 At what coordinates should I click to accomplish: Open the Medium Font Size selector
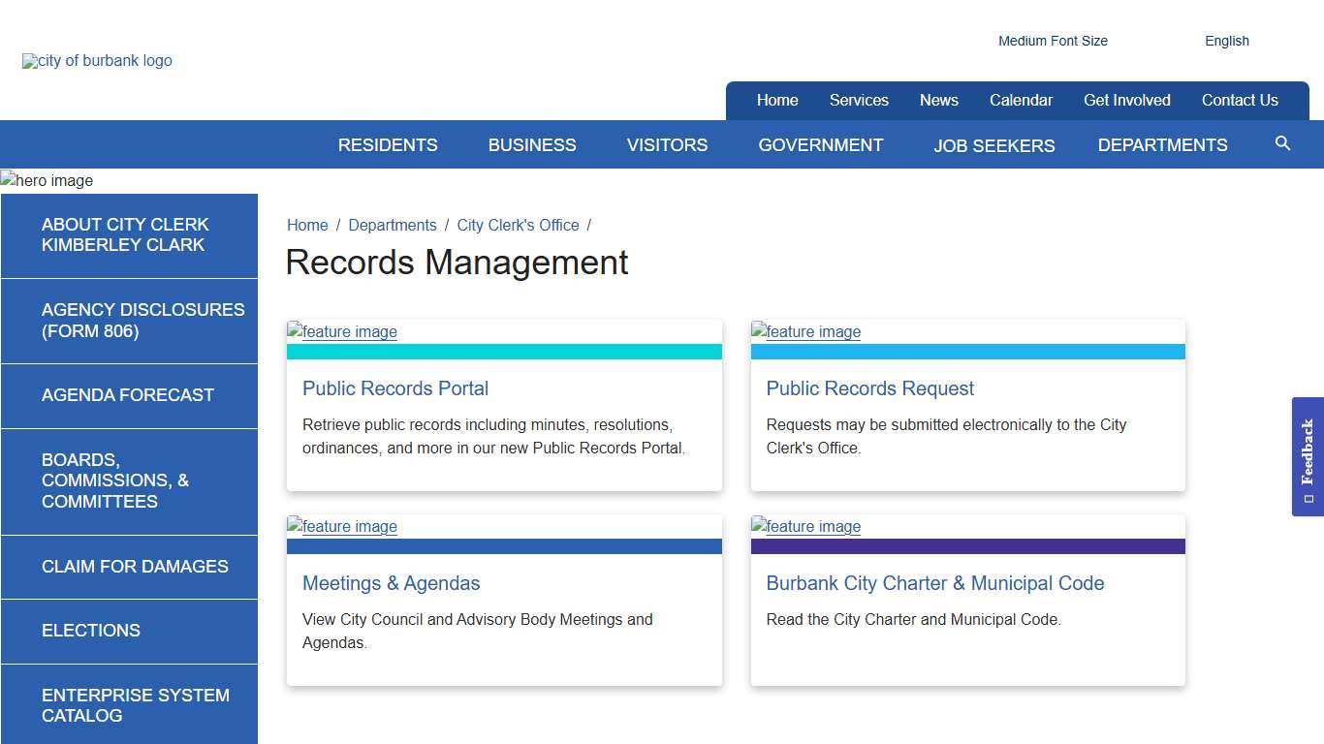[1053, 41]
